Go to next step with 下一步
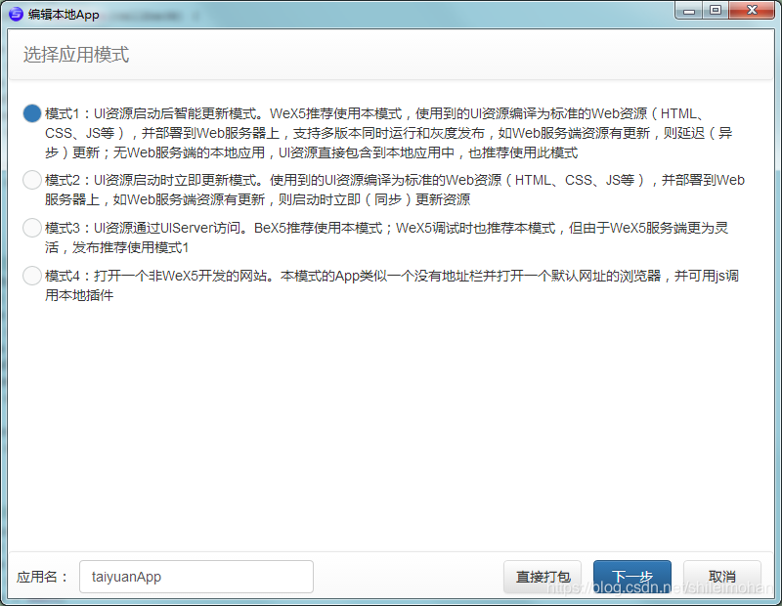Image resolution: width=782 pixels, height=606 pixels. (632, 577)
